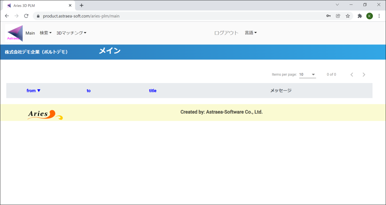Open the 検索 dropdown menu
Image resolution: width=386 pixels, height=205 pixels.
click(46, 33)
